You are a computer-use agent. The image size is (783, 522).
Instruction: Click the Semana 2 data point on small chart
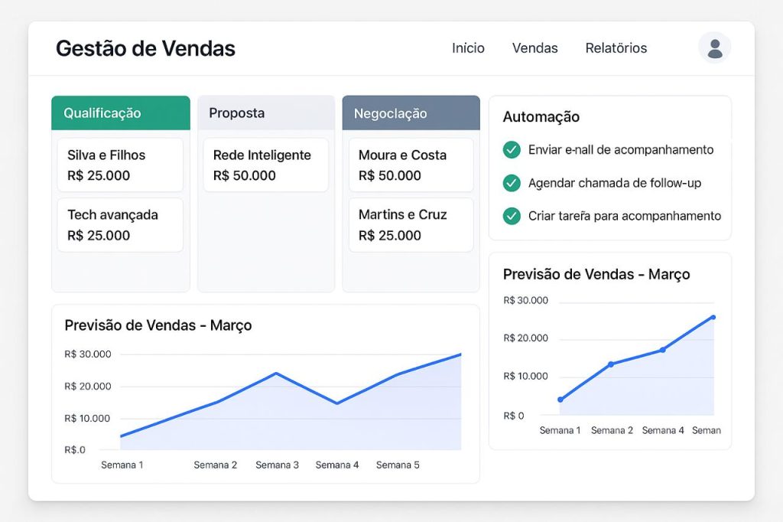tap(612, 364)
